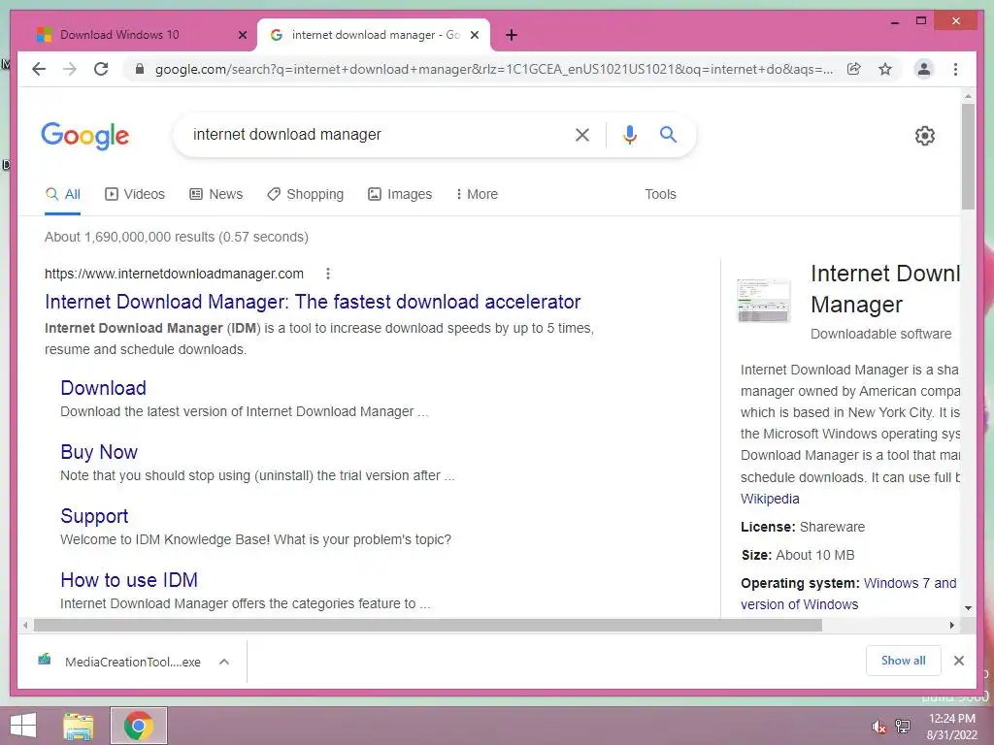Click the https://www.internetdownloadmanager.com URL text
The width and height of the screenshot is (994, 745).
tap(174, 274)
